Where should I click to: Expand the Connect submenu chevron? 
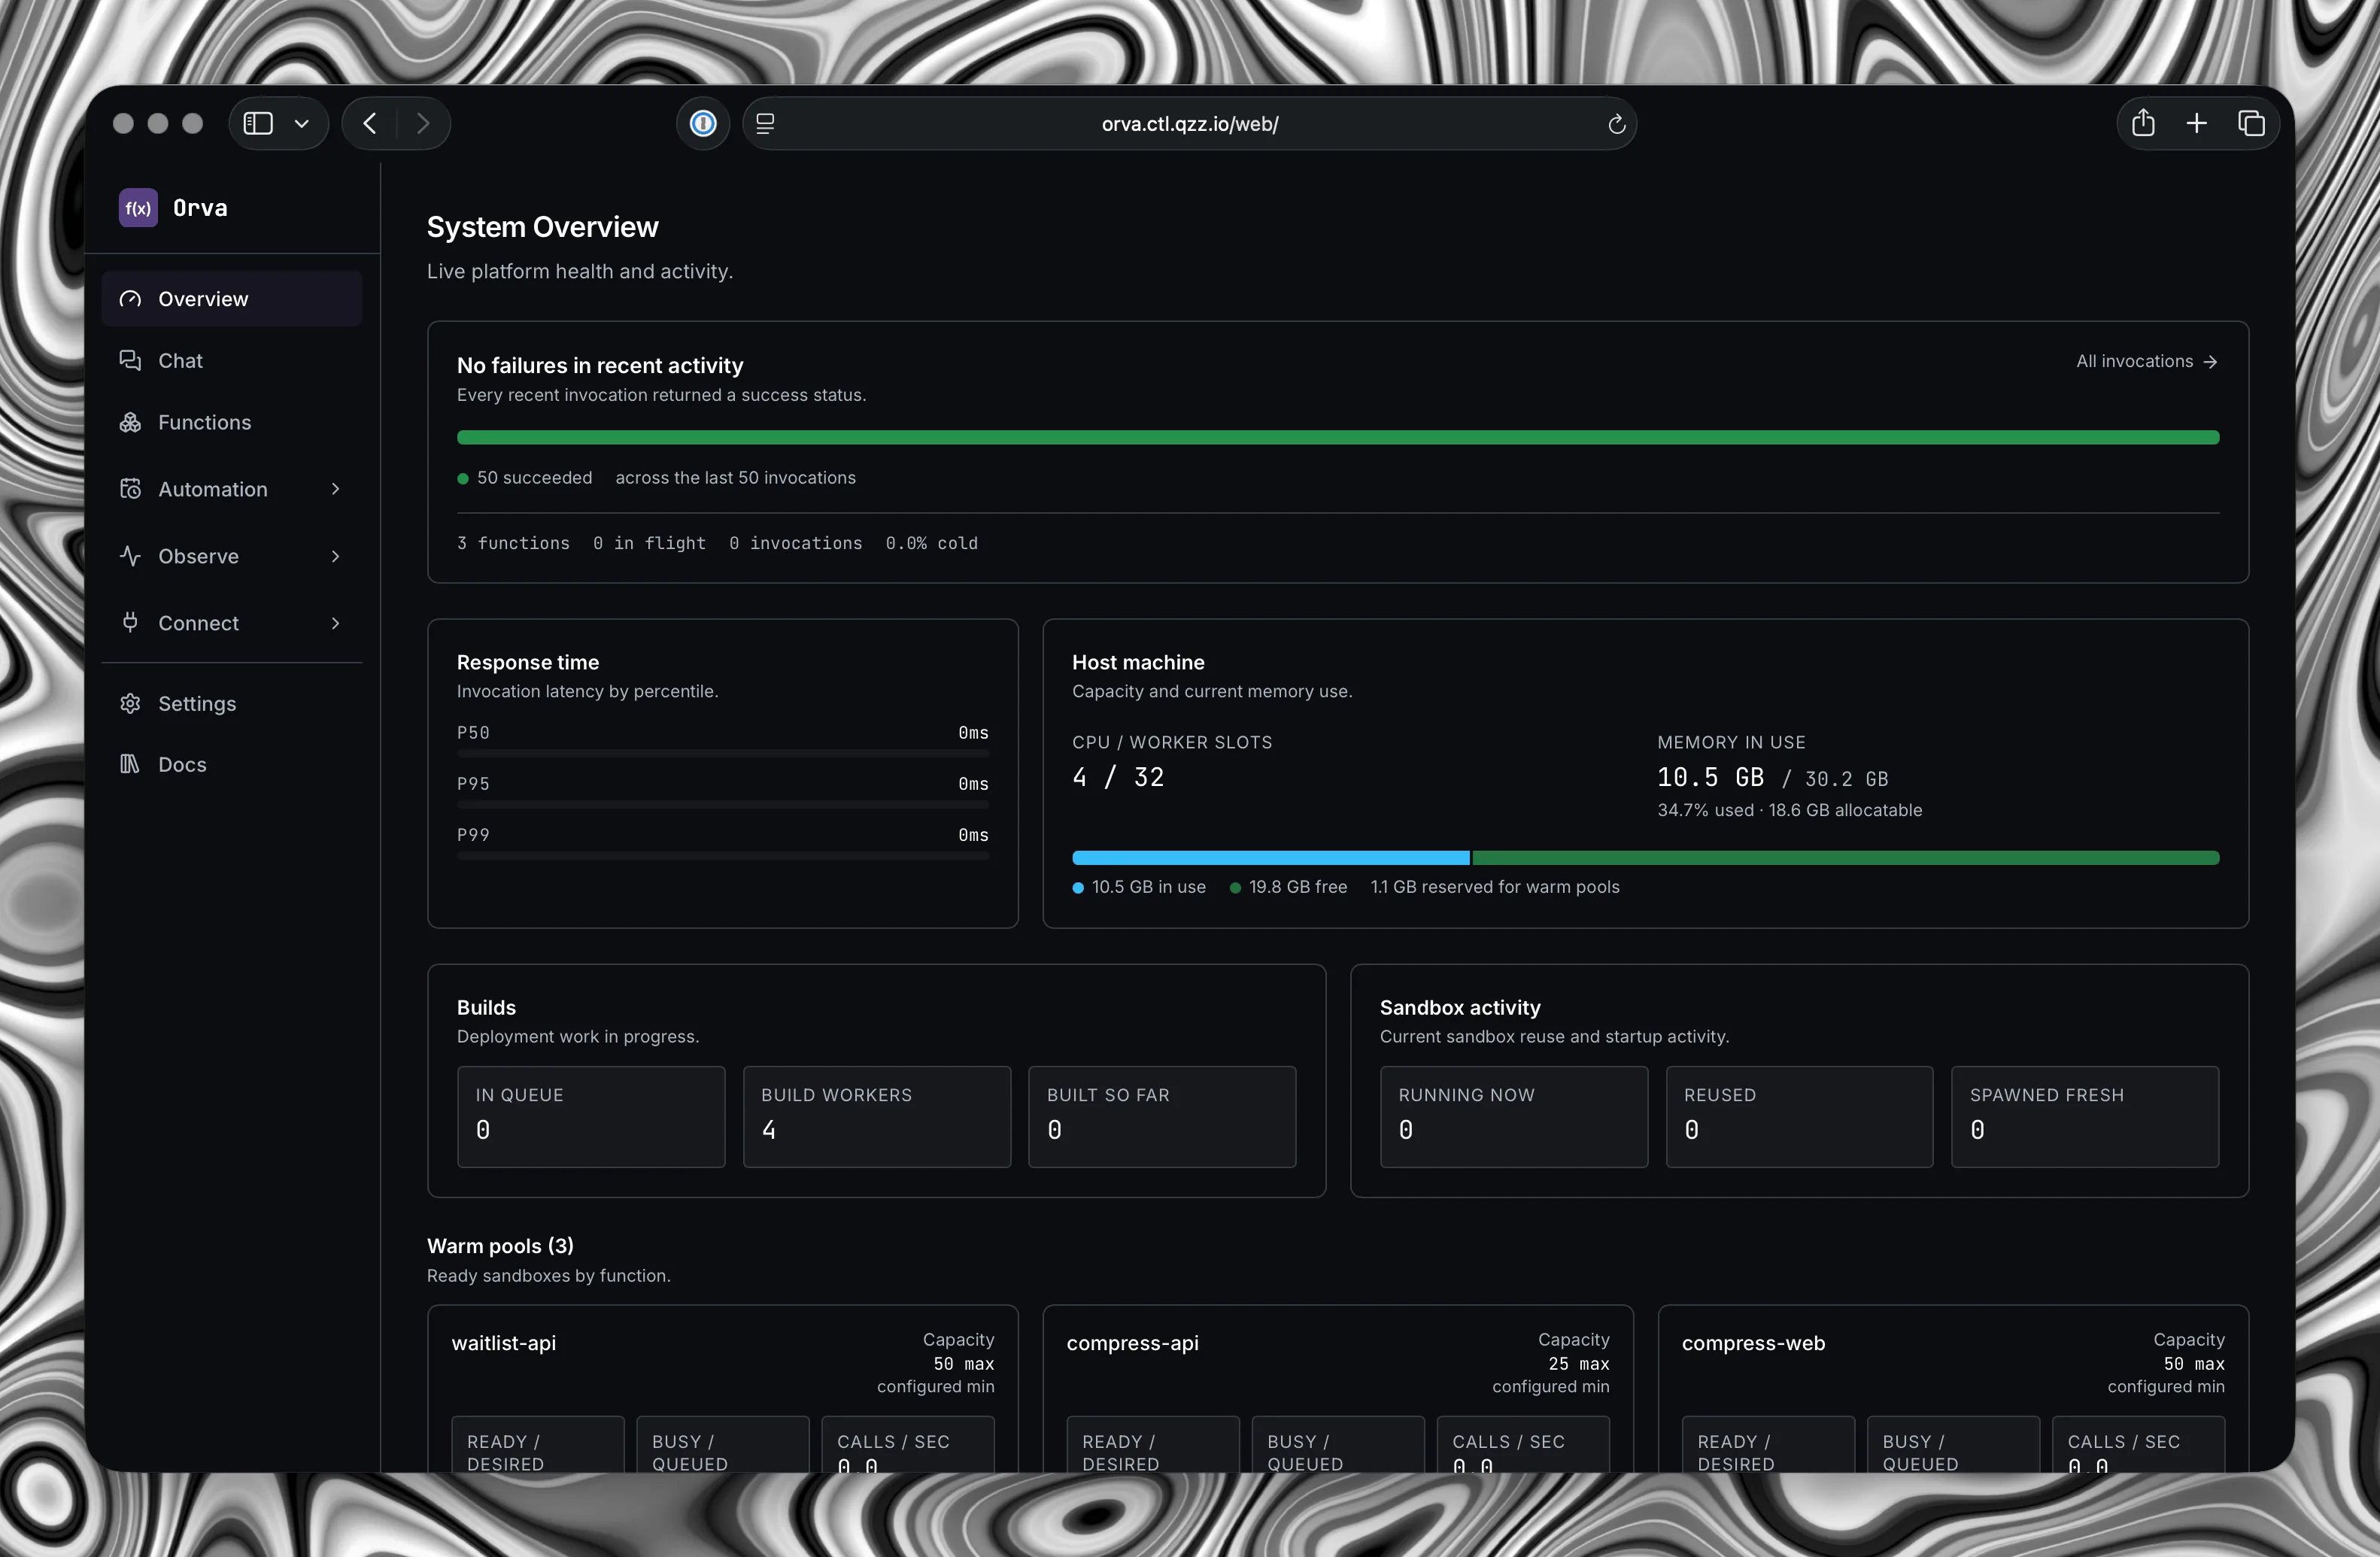click(x=336, y=623)
